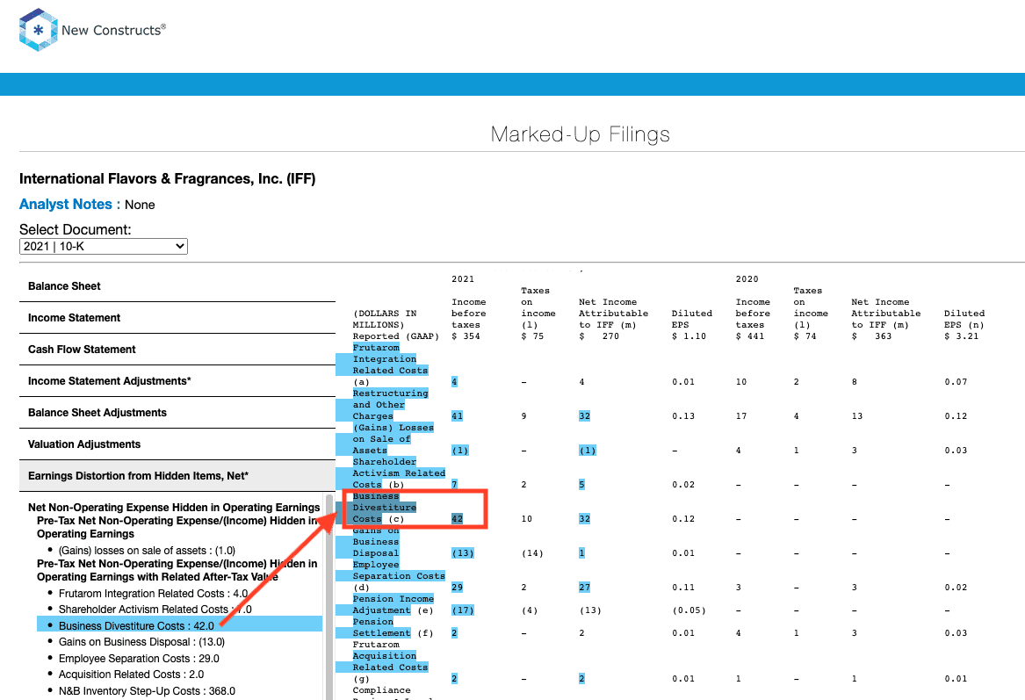Click the New Constructs hexagon logo
Viewport: 1025px width, 700px height.
click(x=39, y=30)
